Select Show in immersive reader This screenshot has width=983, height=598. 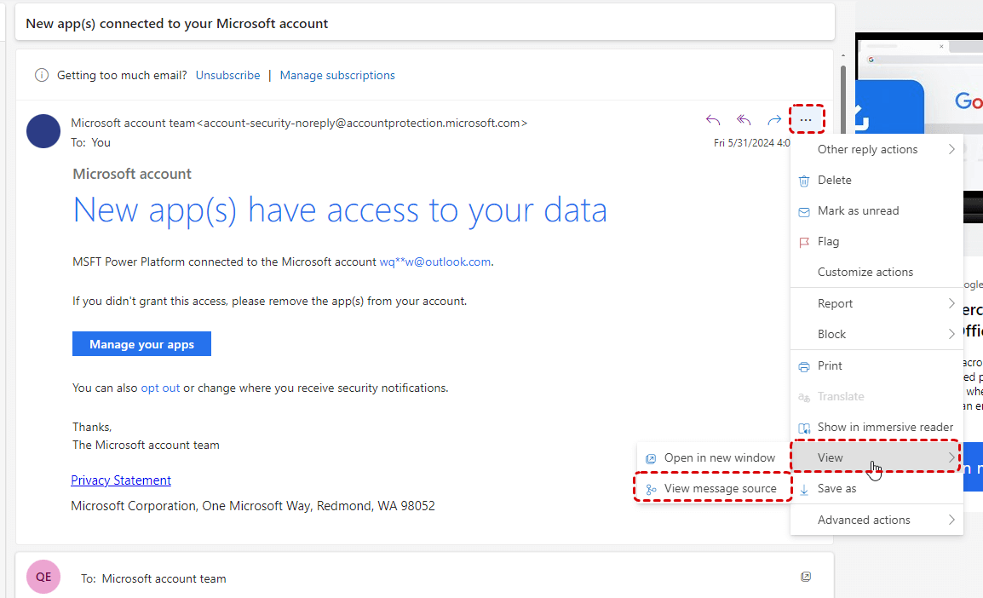pyautogui.click(x=884, y=428)
